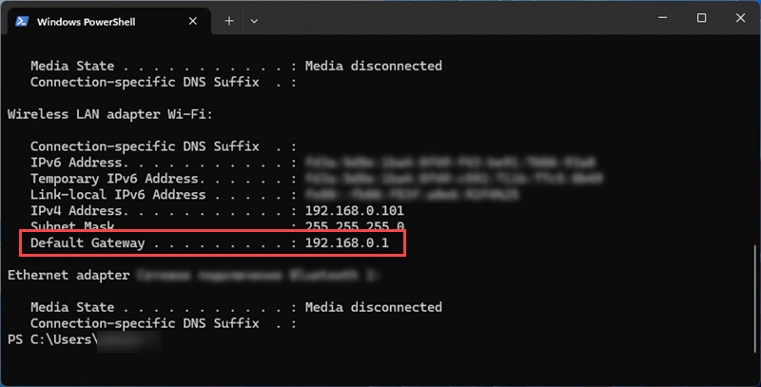Click the 'Link-local IPv6 Address' label

click(117, 195)
